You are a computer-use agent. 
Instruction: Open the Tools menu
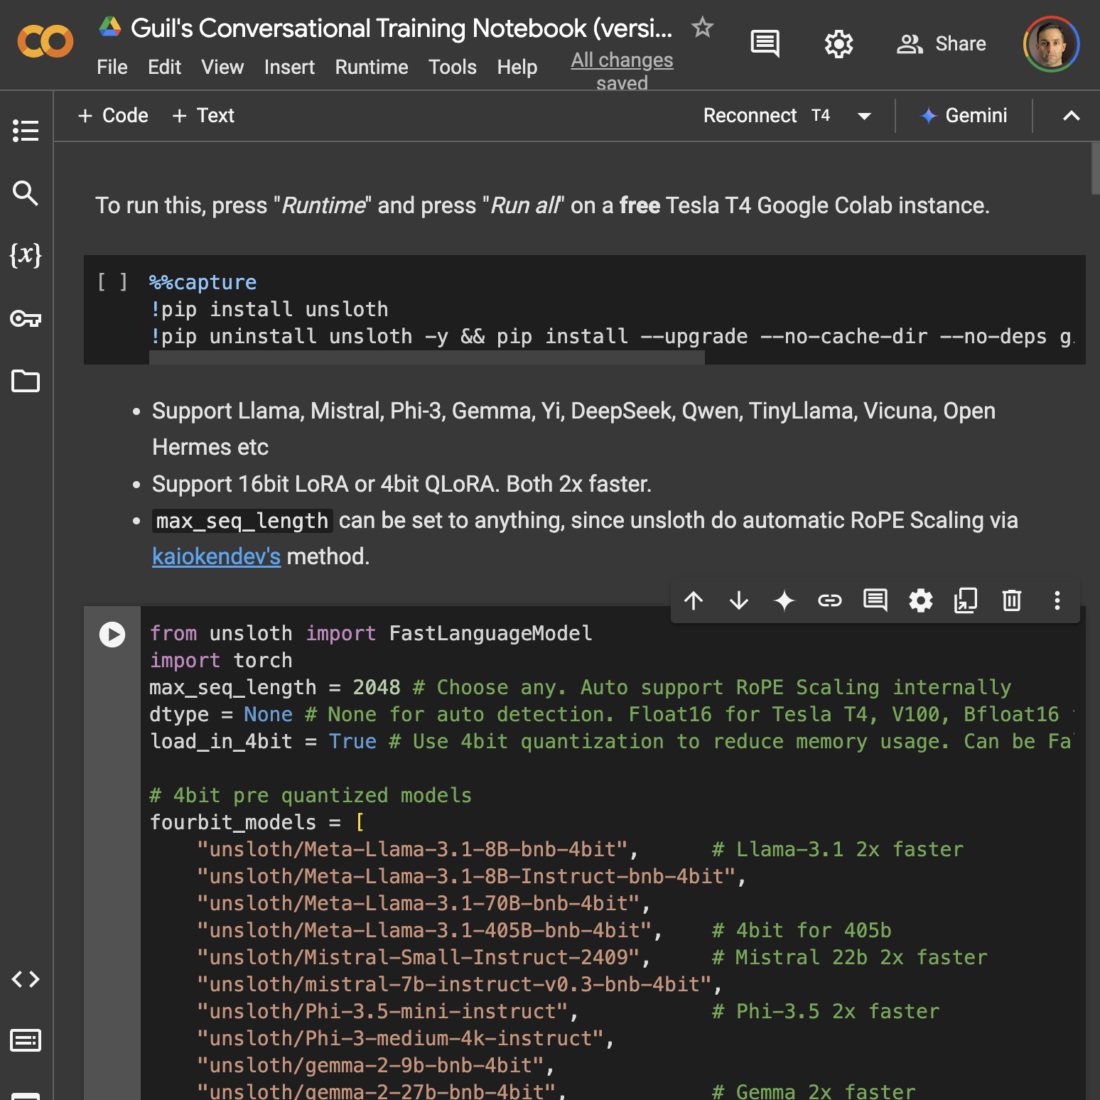(x=452, y=67)
